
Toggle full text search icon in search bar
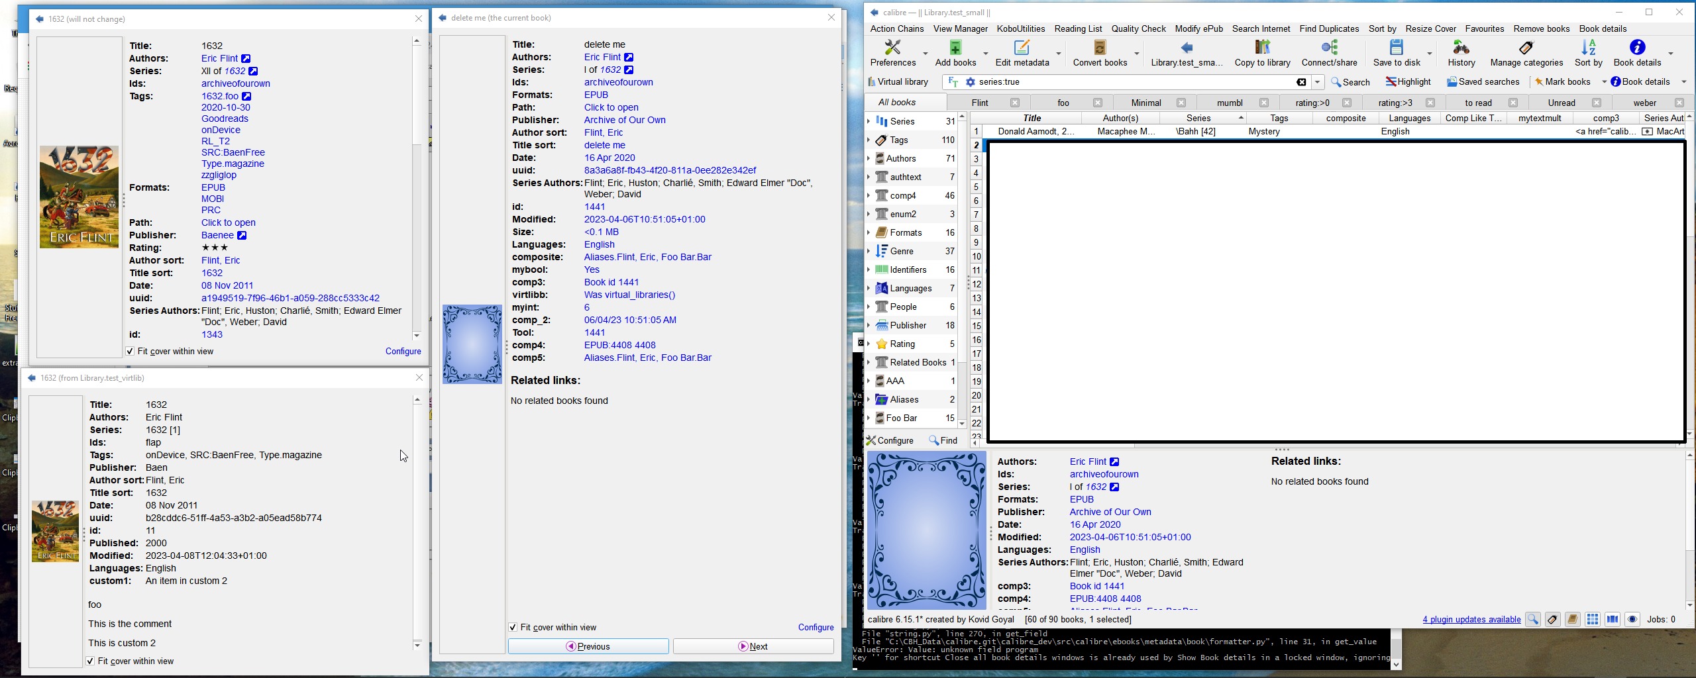[953, 82]
